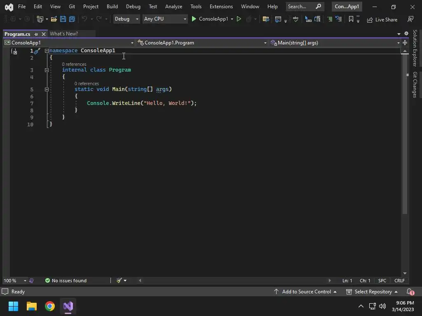Open the Find in Files folder-search icon
The width and height of the screenshot is (422, 316).
point(266,19)
